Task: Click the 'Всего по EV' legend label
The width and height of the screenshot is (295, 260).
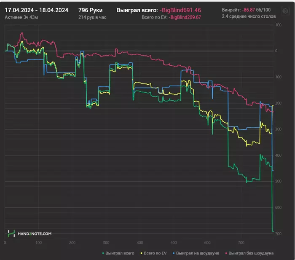Action: pos(155,253)
